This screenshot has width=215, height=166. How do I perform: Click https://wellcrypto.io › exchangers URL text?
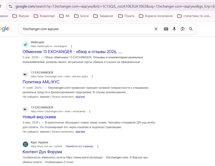point(49,46)
